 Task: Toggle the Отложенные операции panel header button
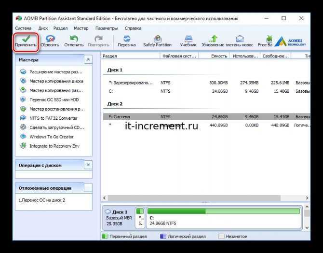point(88,188)
